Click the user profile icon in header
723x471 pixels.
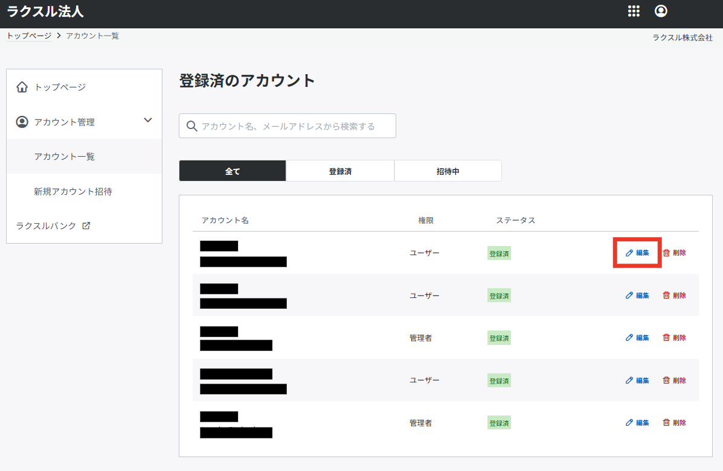[x=661, y=11]
